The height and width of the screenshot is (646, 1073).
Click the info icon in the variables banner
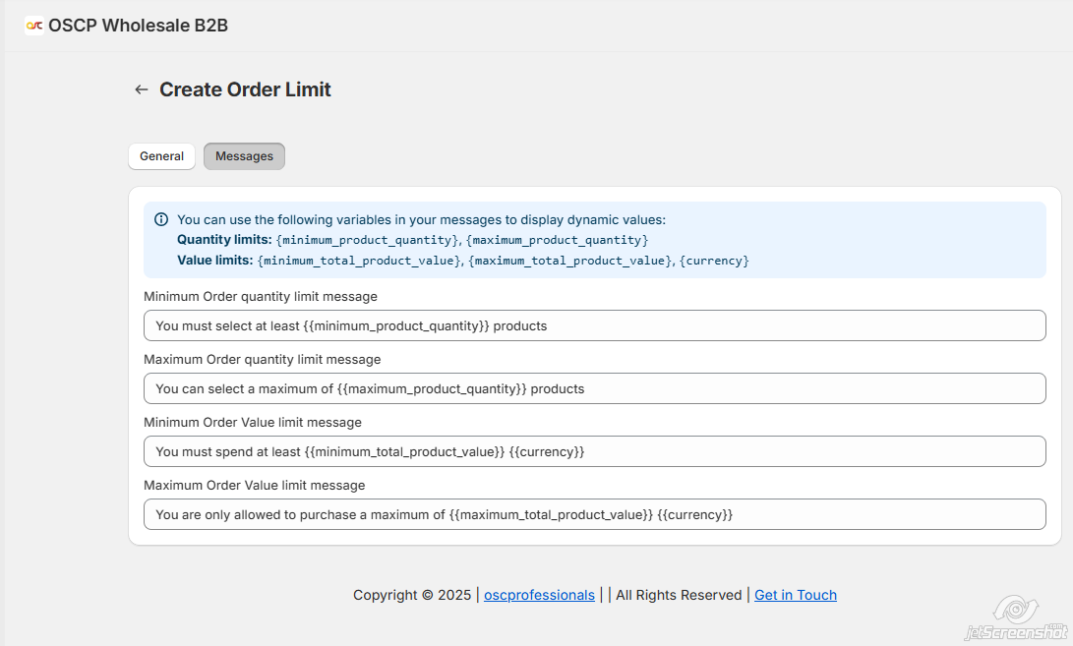[x=160, y=219]
